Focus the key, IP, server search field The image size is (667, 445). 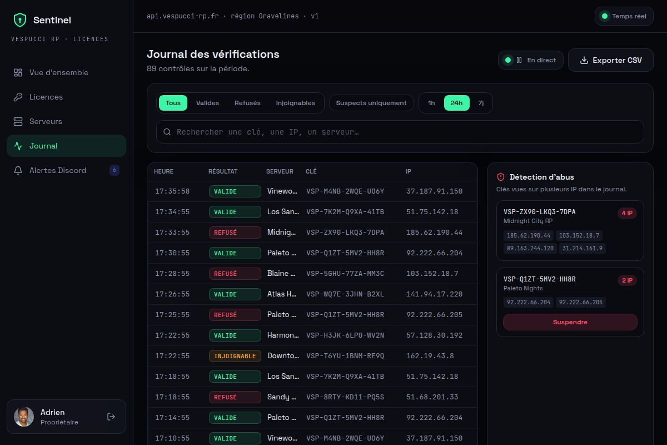tap(400, 132)
